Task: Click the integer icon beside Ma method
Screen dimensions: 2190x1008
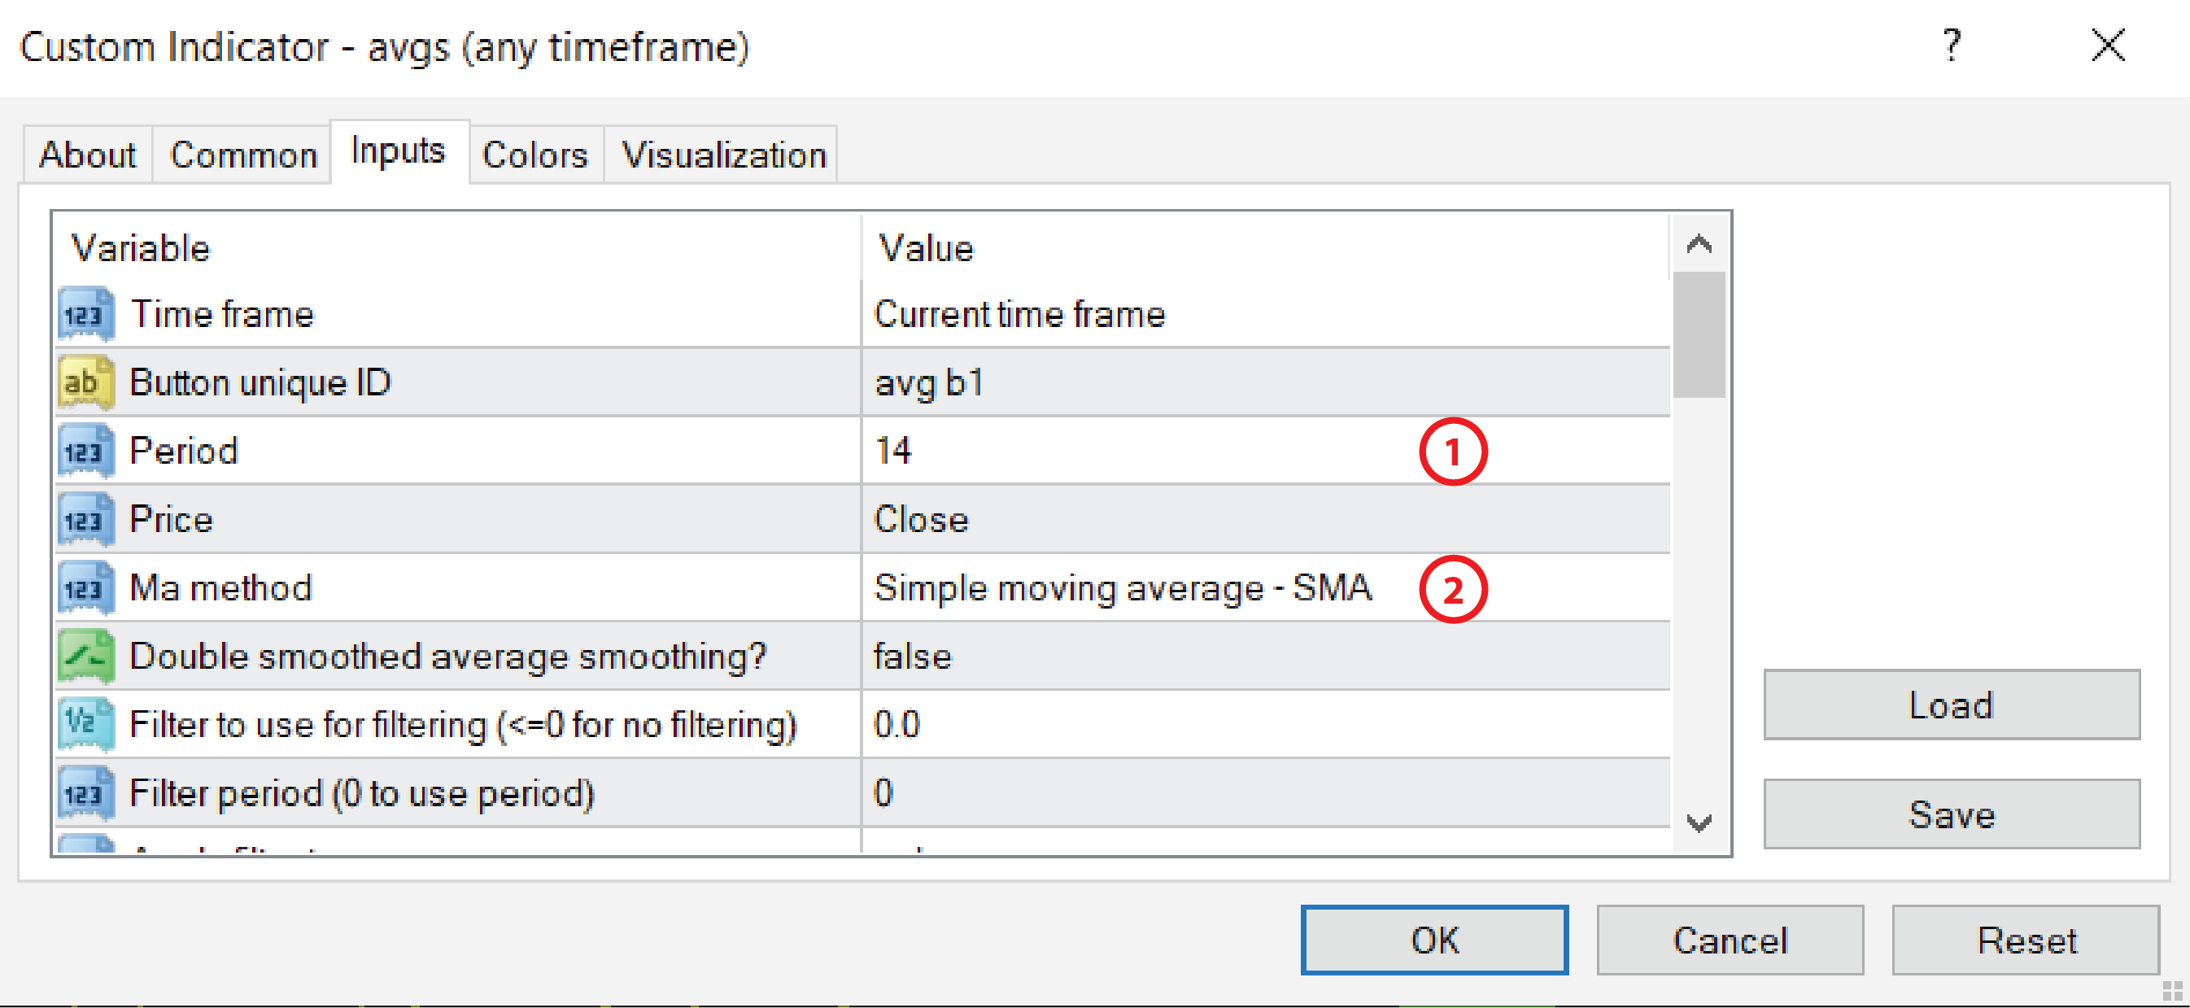Action: [86, 587]
